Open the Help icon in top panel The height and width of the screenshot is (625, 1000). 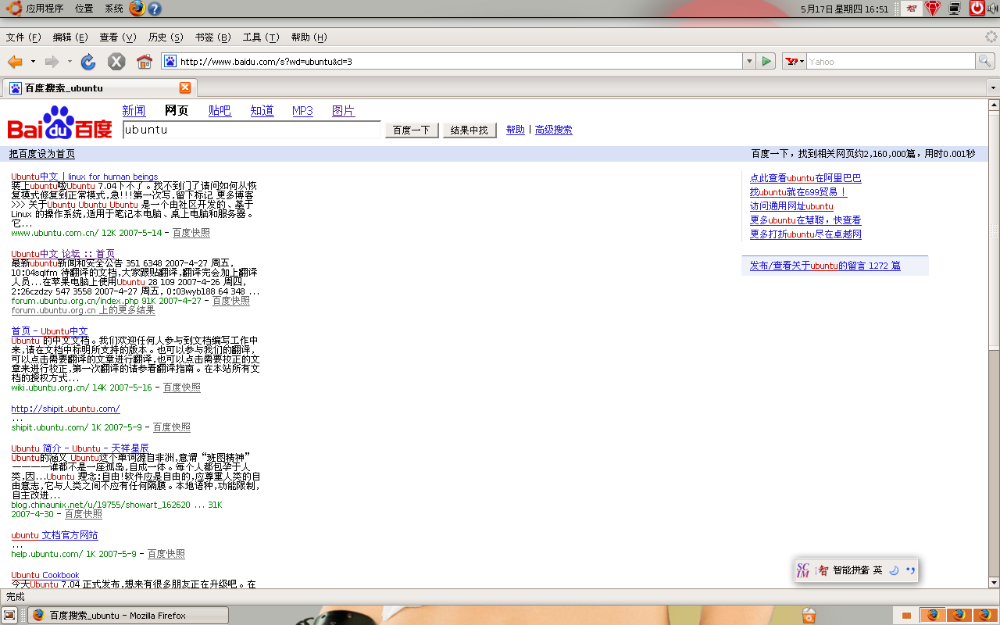point(155,9)
